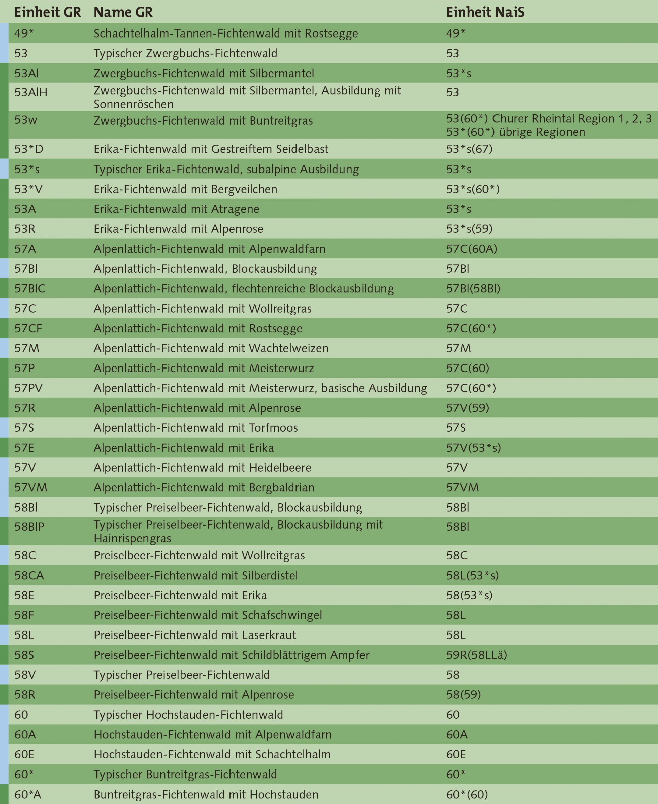Image resolution: width=658 pixels, height=804 pixels.
Task: Click unit cell '58S'
Action: [x=24, y=655]
